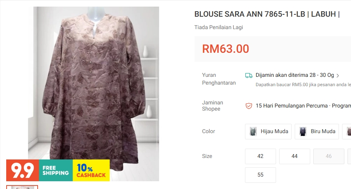Select size 42
This screenshot has width=351, height=189.
(x=261, y=156)
